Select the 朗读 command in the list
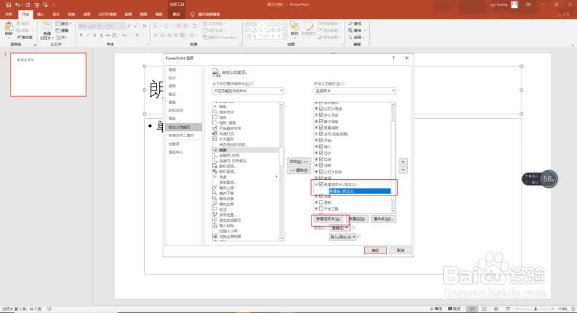 coord(245,150)
